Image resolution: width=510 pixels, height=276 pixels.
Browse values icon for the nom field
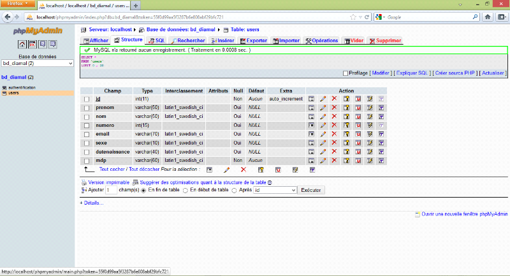tap(311, 117)
